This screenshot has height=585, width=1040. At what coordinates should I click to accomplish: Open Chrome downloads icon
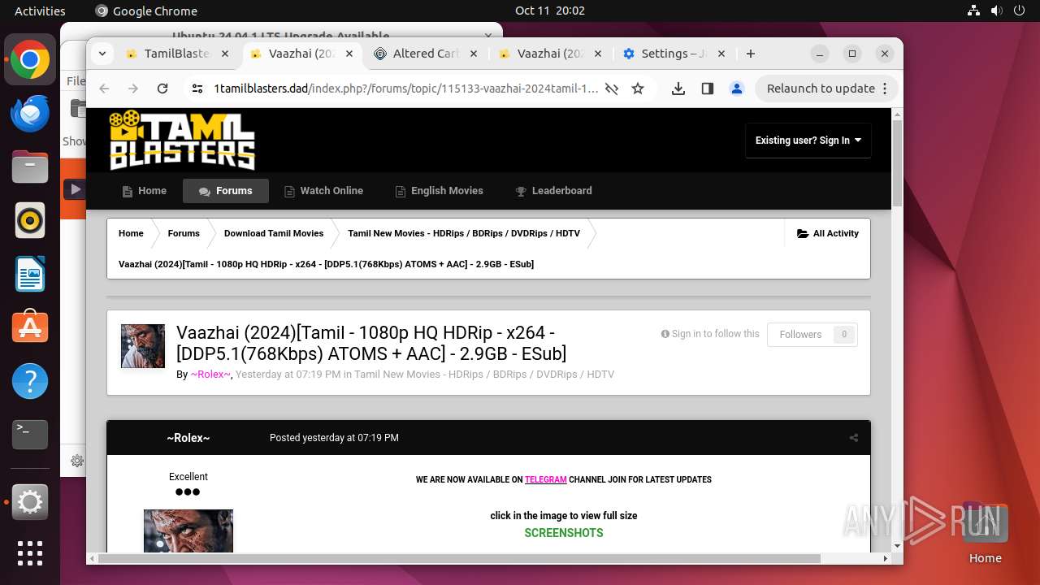678,89
